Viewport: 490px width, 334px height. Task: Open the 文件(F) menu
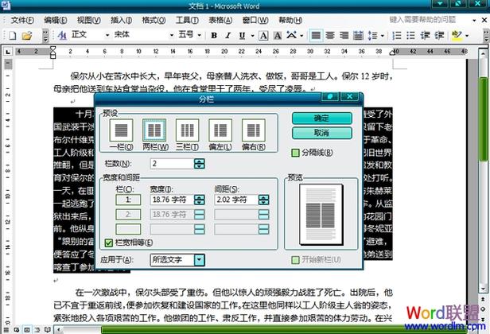[22, 21]
